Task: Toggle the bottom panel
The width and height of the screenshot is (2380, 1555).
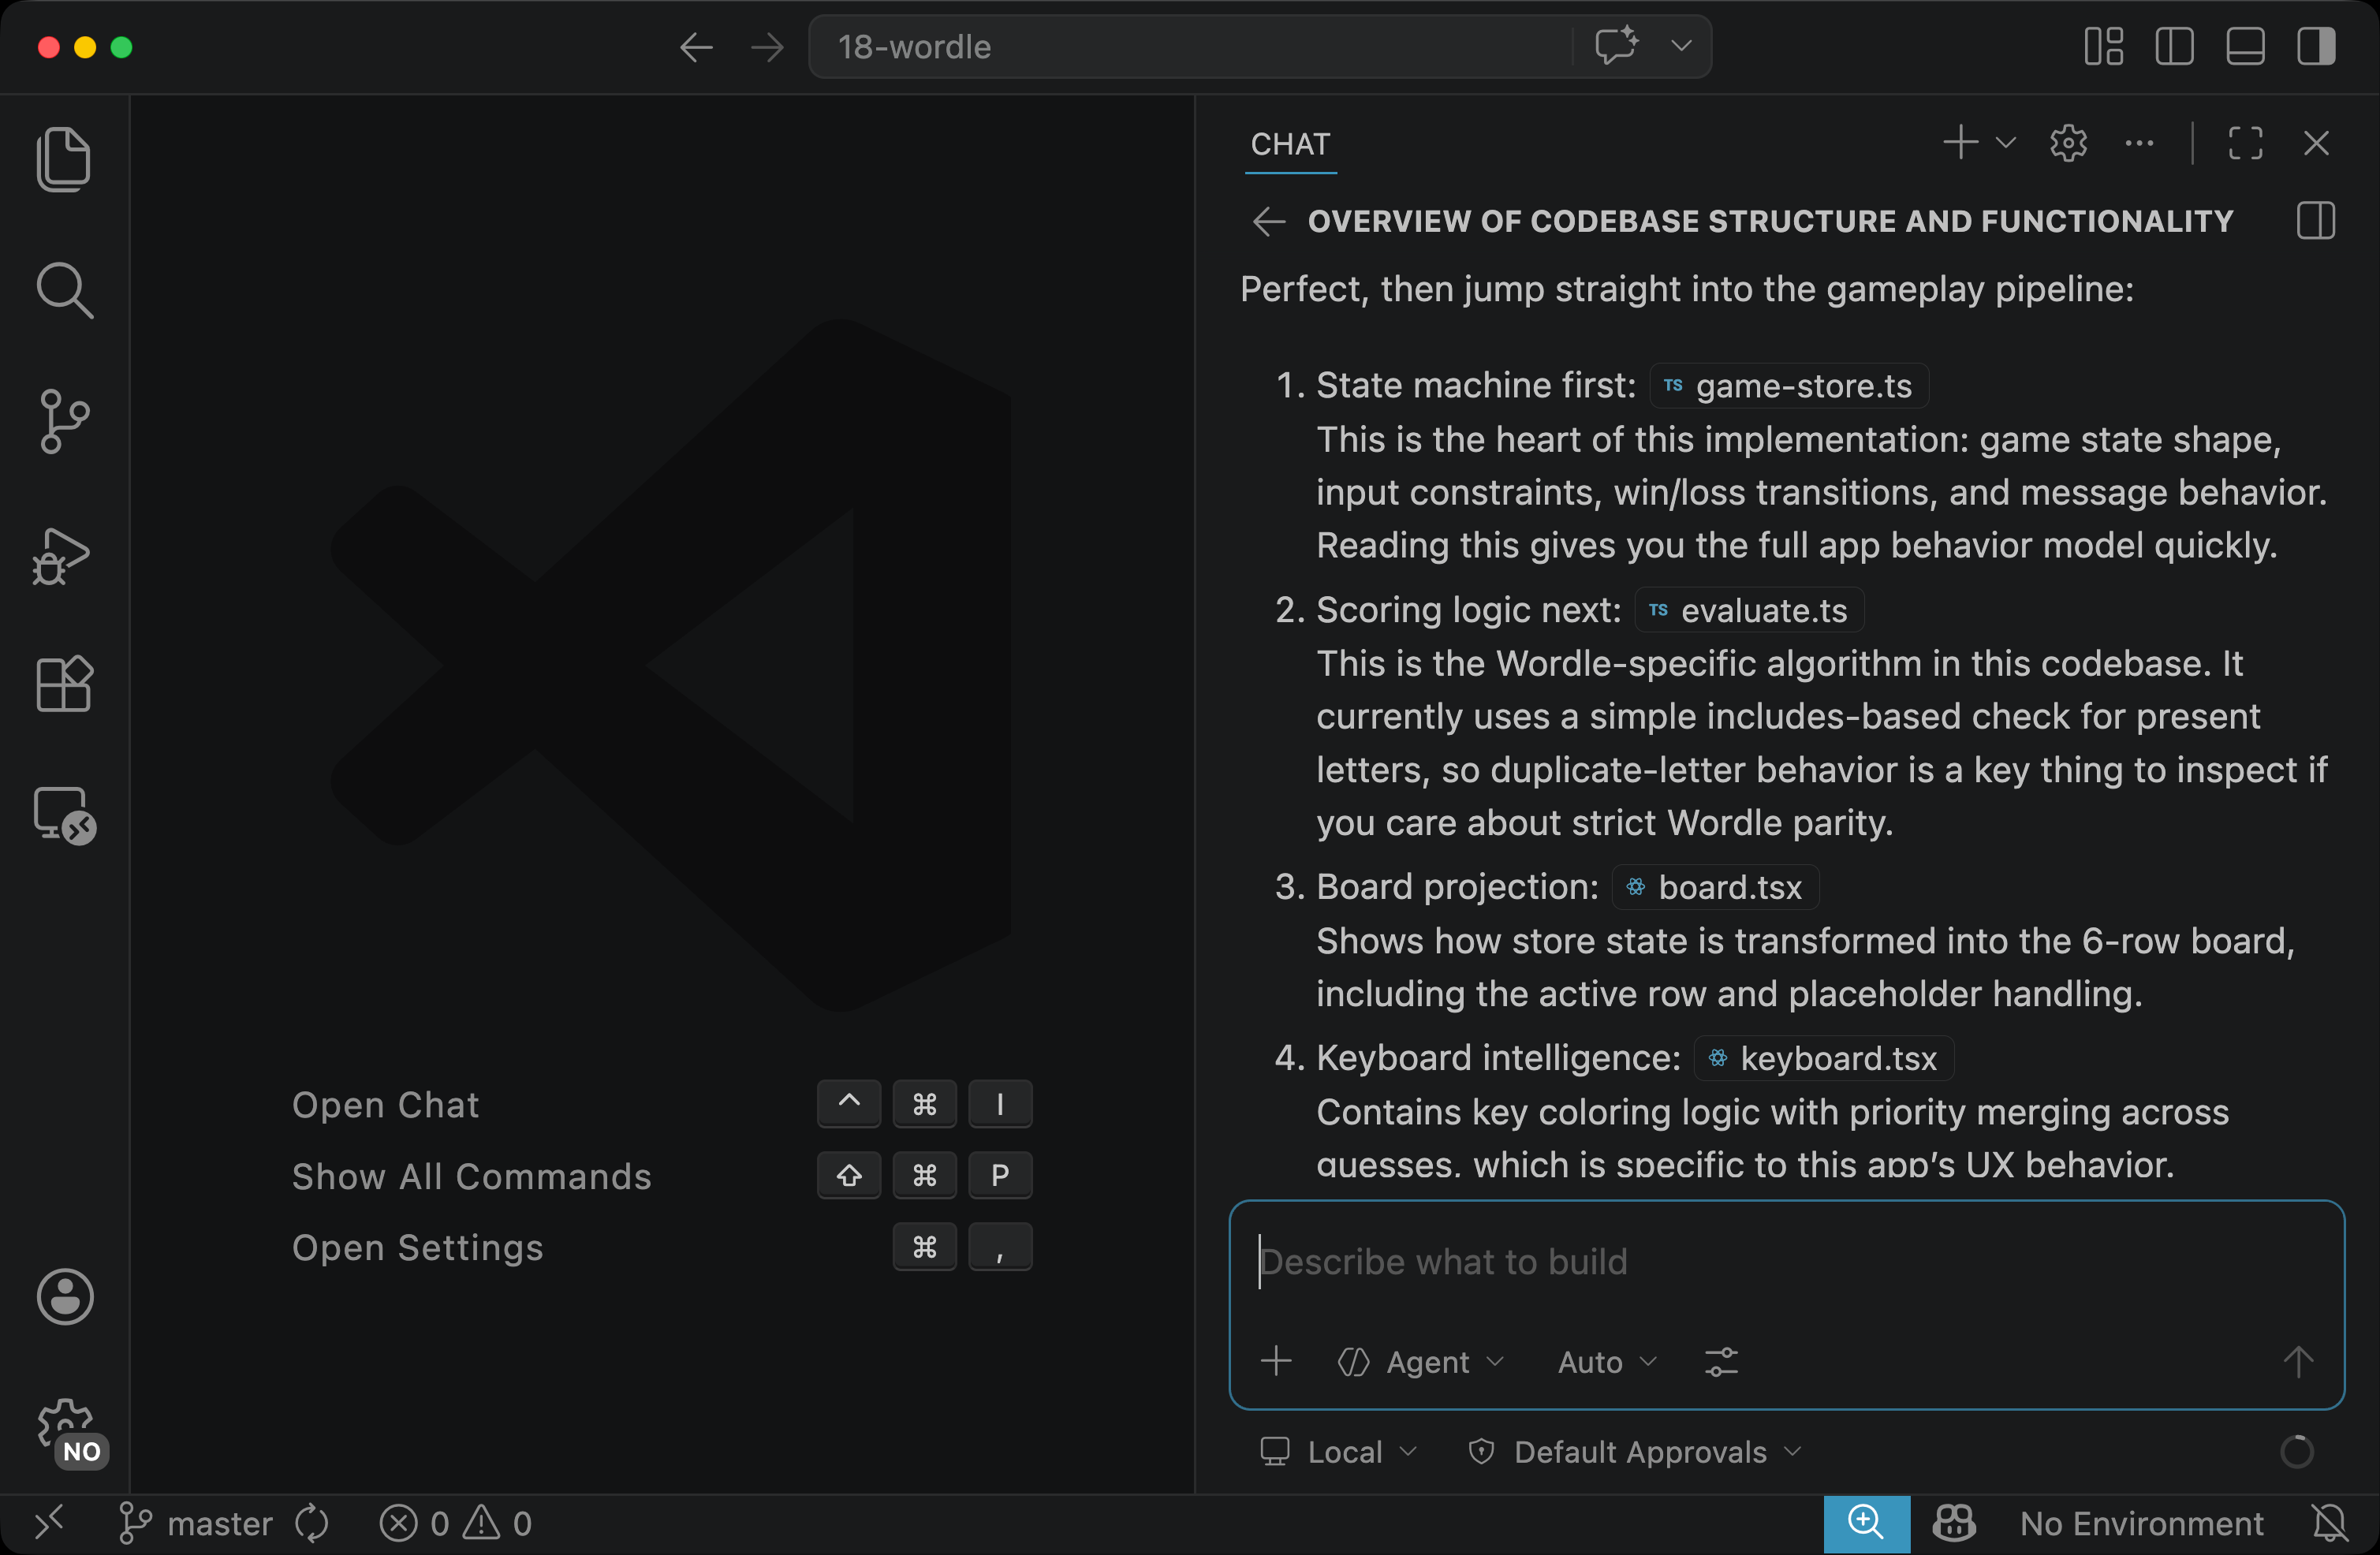Action: (x=2245, y=47)
